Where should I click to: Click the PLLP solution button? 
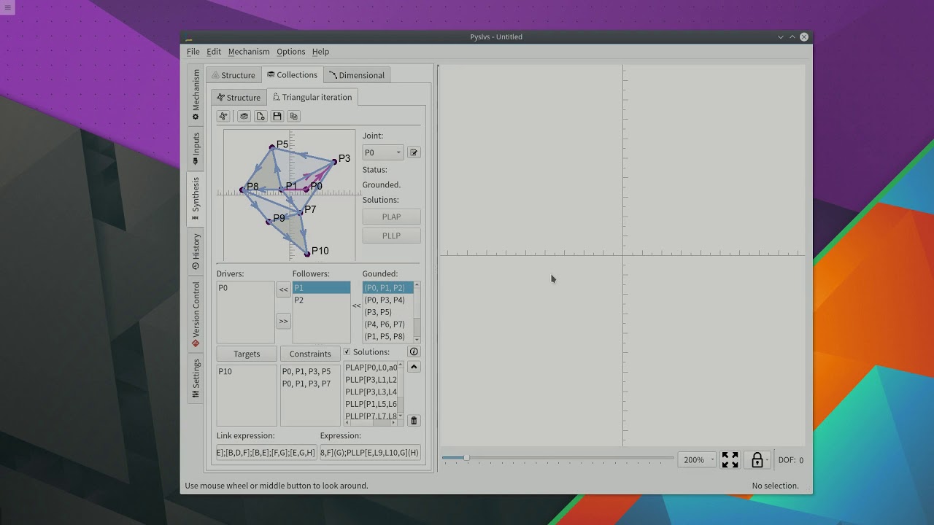click(391, 236)
